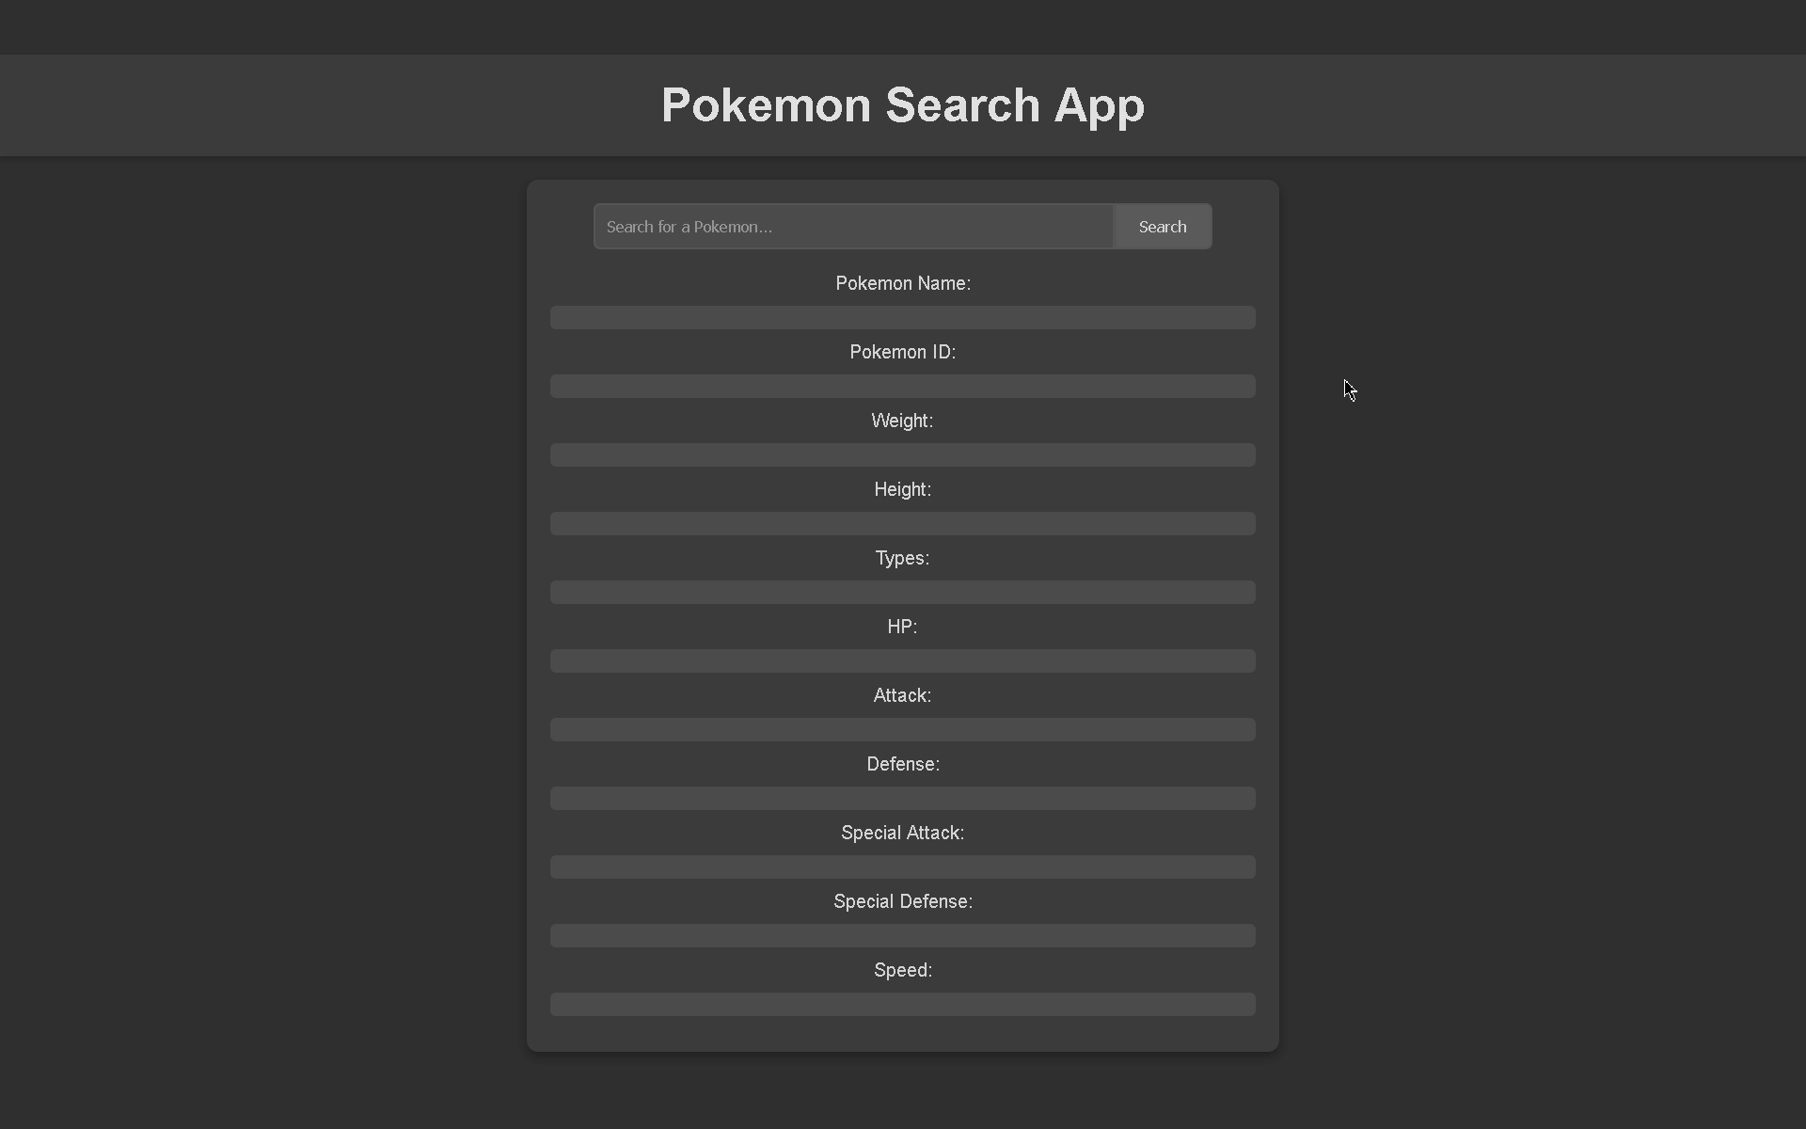Click the Attack stat bar
The height and width of the screenshot is (1129, 1806).
pyautogui.click(x=902, y=730)
